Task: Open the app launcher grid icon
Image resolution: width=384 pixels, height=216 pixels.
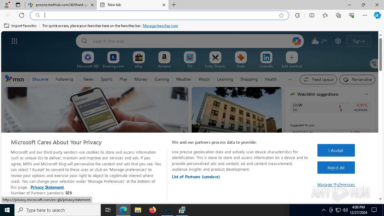Action: click(14, 41)
